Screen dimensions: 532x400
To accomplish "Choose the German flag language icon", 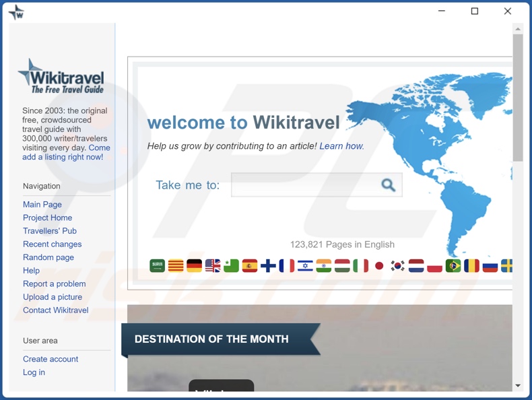I will (194, 265).
